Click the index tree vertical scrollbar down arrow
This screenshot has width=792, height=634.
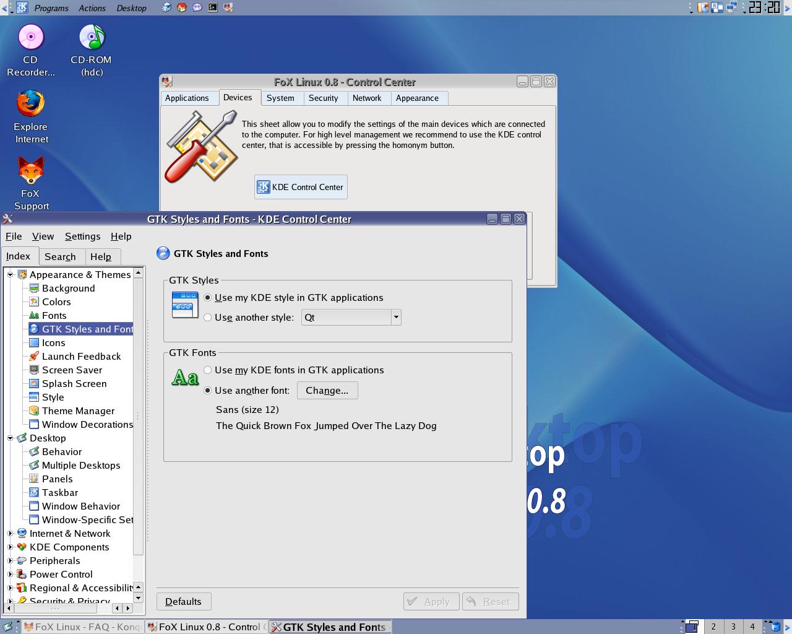pyautogui.click(x=139, y=598)
